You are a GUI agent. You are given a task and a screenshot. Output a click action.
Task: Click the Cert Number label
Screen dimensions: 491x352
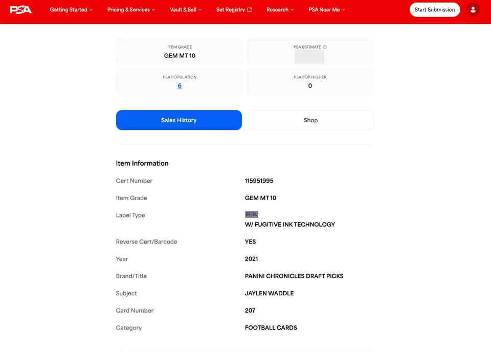(x=134, y=181)
